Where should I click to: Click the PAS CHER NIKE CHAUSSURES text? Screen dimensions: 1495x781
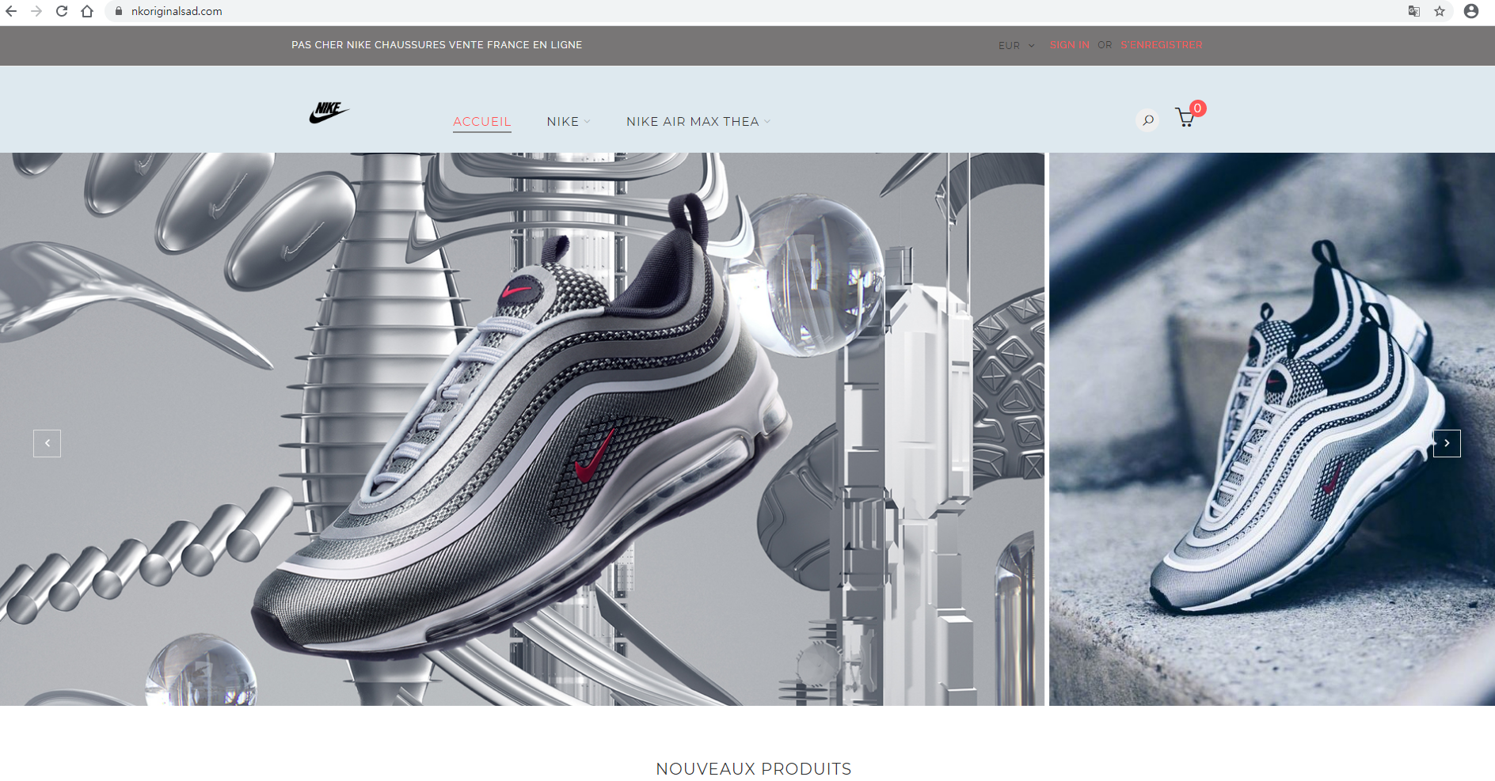coord(436,45)
